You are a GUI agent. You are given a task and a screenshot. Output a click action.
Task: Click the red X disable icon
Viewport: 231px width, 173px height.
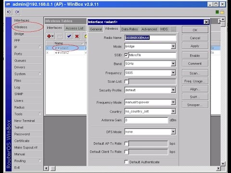tap(77, 36)
